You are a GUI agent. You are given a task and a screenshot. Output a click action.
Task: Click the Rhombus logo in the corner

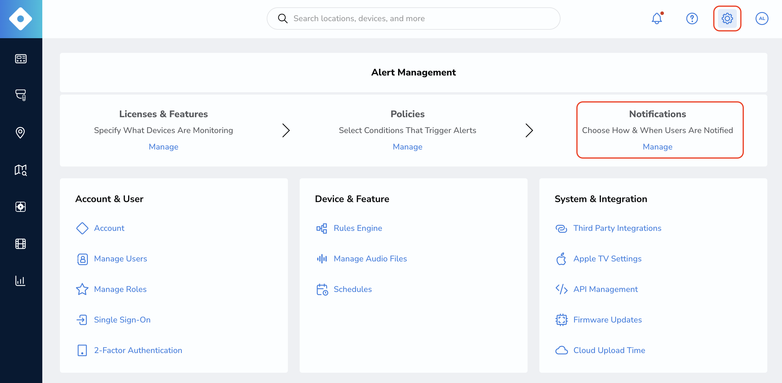pos(21,19)
